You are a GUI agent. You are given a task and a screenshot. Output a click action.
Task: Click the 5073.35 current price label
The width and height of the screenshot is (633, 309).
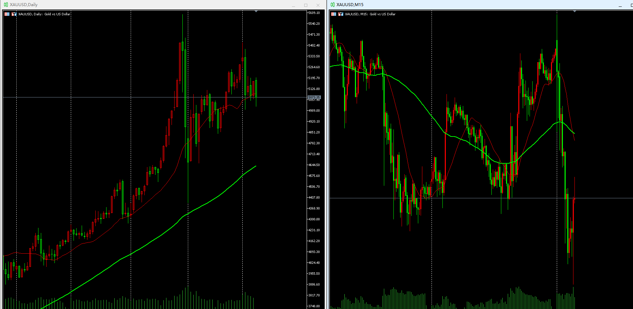(314, 97)
